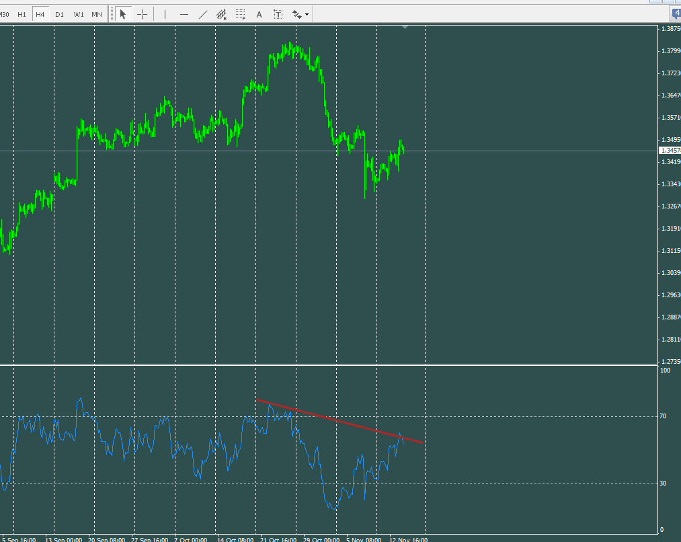Viewport: 681px width, 542px height.
Task: Click the price scale label 1.2811
Action: point(670,339)
